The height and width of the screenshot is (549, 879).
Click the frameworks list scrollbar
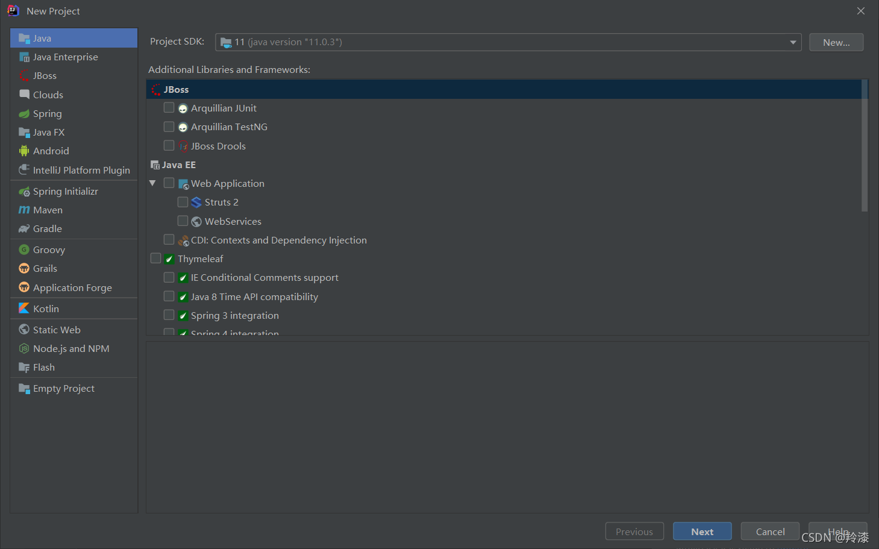(x=865, y=145)
